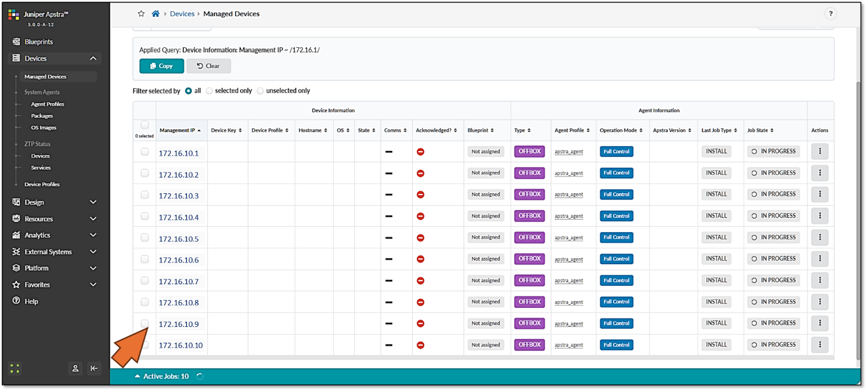Click the not-acknowledged red icon for 172.16.10.1

point(420,152)
